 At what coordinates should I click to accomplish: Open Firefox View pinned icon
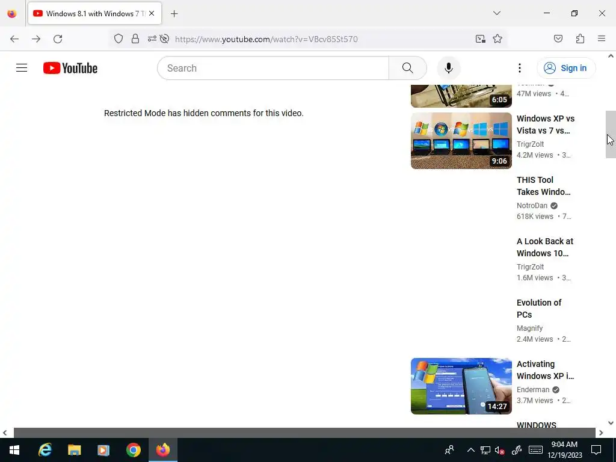pos(12,14)
